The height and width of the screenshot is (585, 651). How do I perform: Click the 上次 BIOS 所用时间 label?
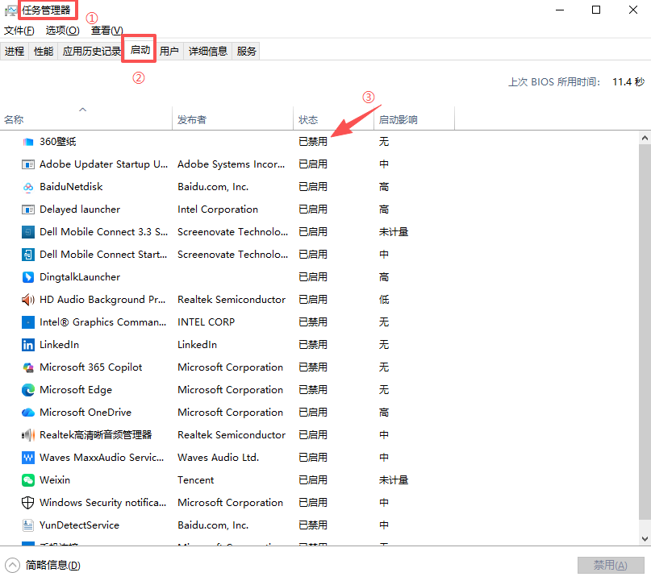(x=554, y=82)
